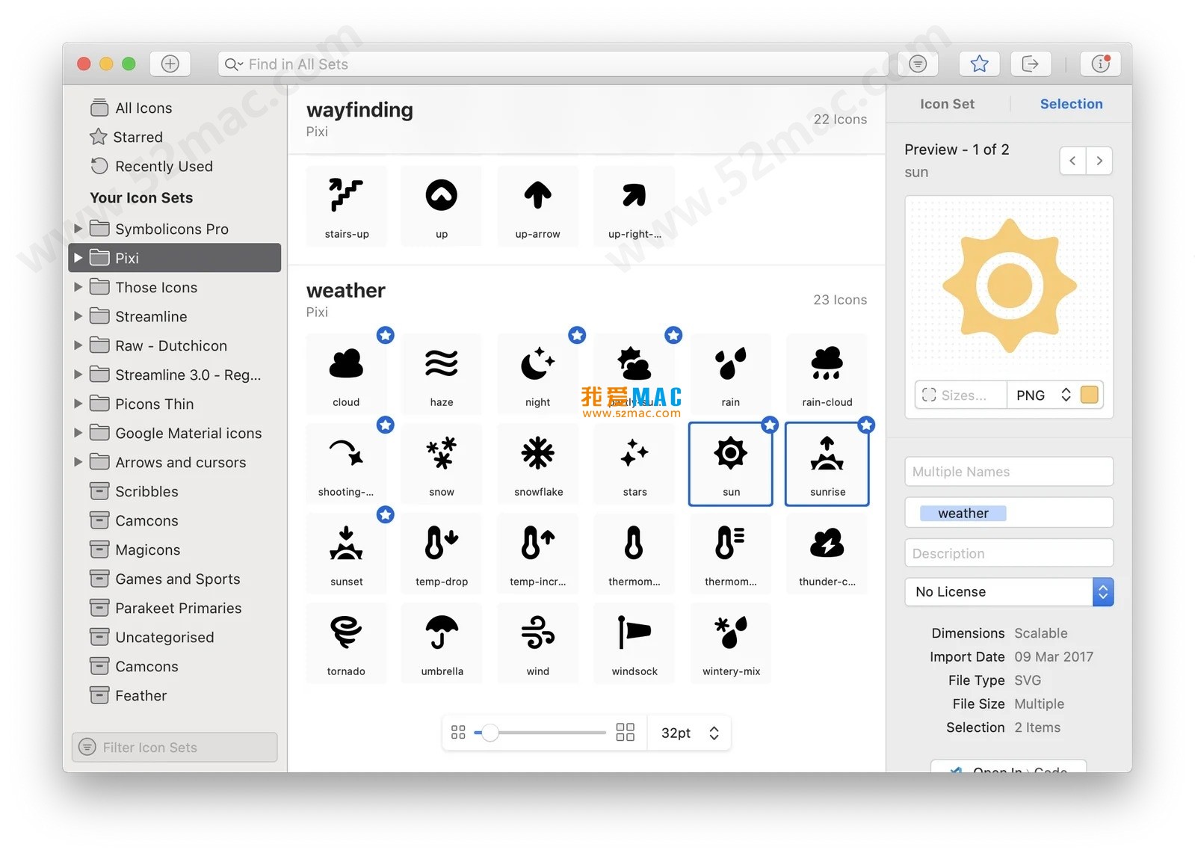Viewport: 1195px width, 856px height.
Task: Expand the Symbolicons Pro folder
Action: point(78,229)
